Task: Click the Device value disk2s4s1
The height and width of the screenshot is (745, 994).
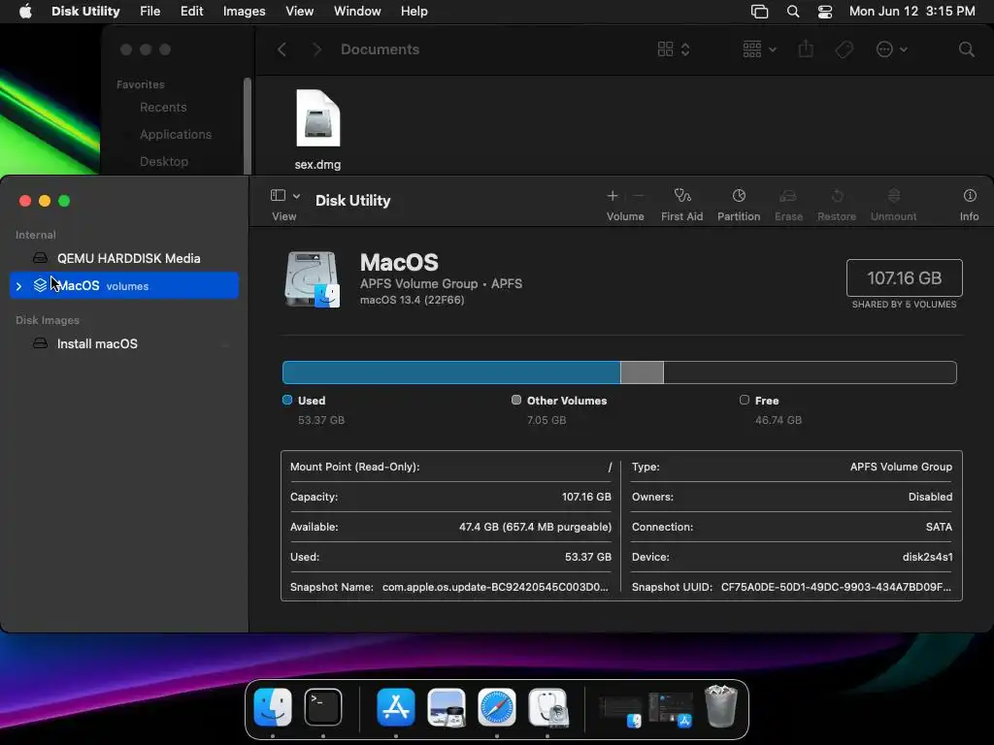Action: [927, 557]
